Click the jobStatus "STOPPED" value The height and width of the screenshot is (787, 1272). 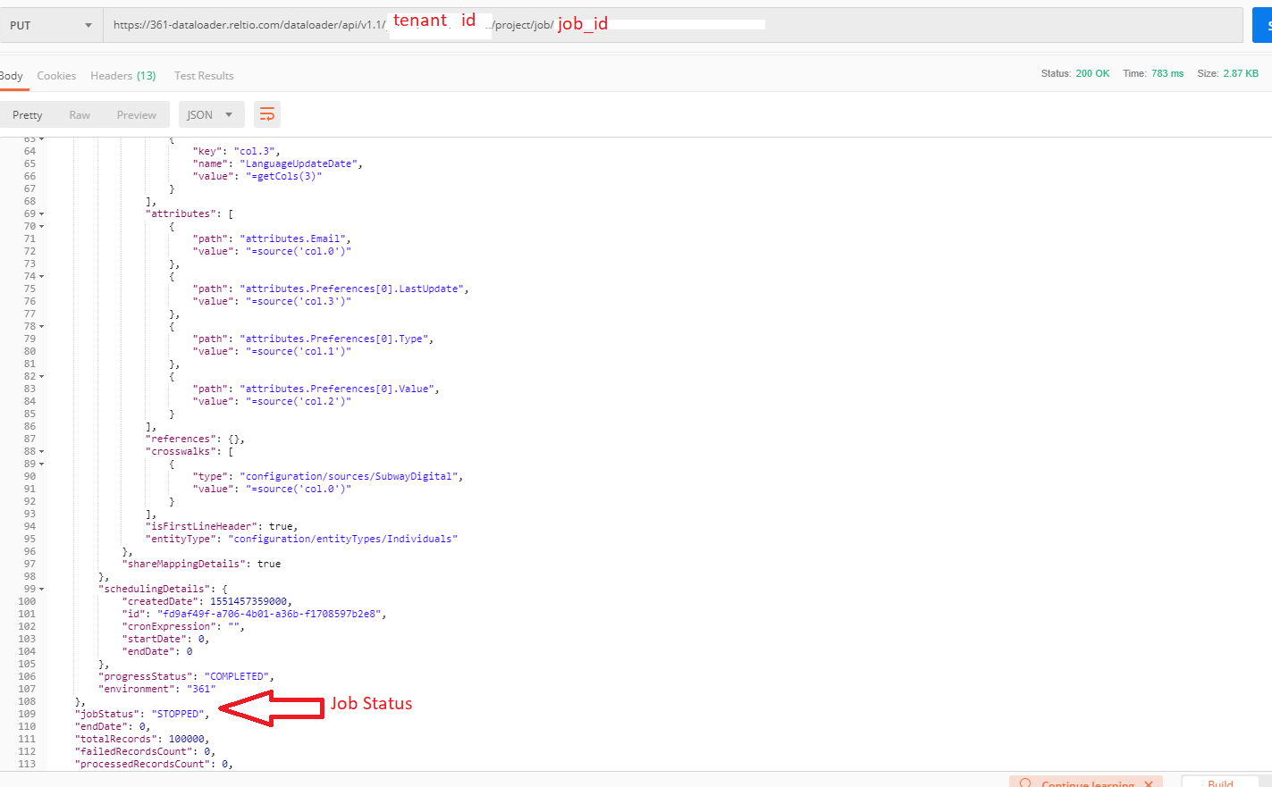tap(178, 714)
